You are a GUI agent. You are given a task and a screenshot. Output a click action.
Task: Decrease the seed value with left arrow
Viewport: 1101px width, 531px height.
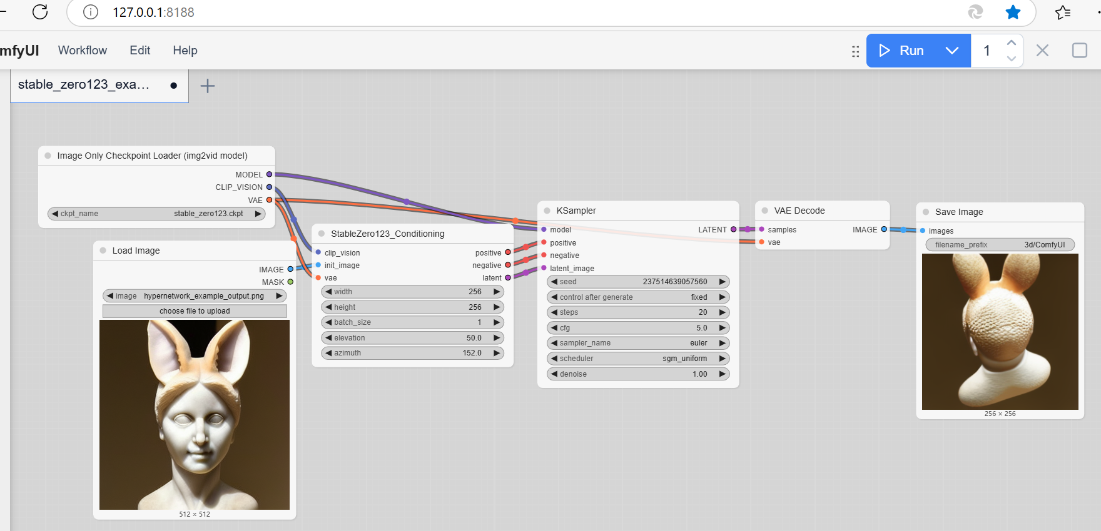coord(554,282)
